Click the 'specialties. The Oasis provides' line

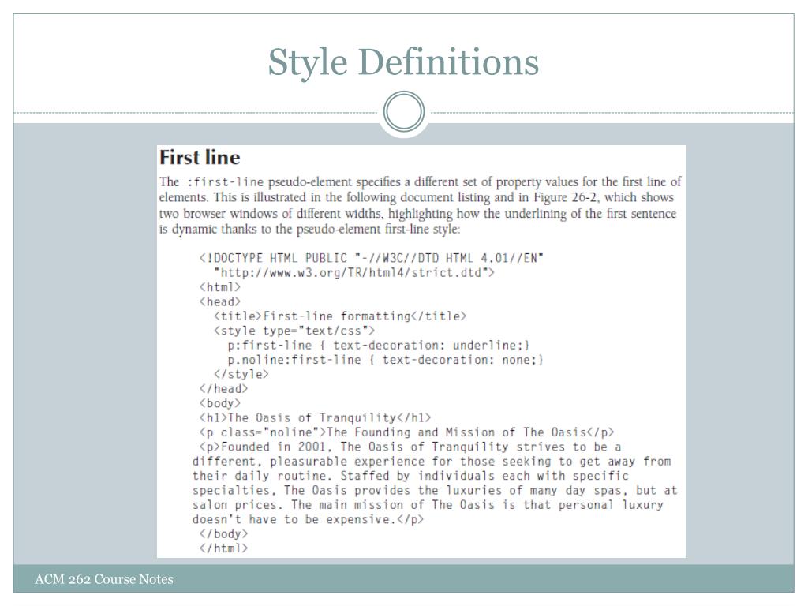click(435, 489)
